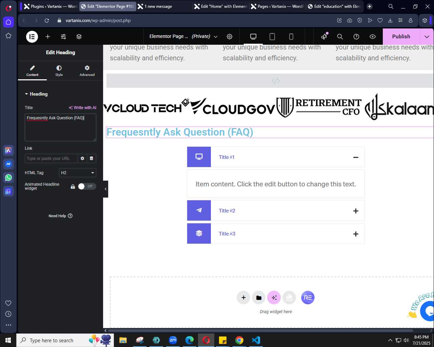This screenshot has height=347, width=434.
Task: Open Need Help link
Action: [60, 216]
